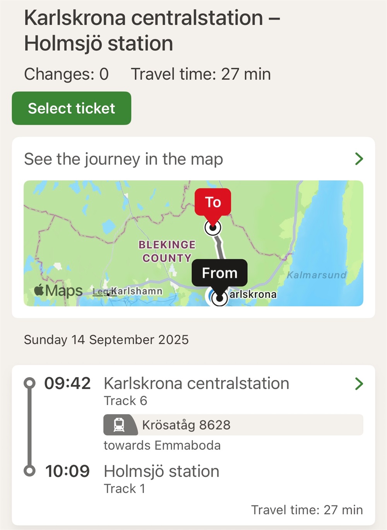387x530 pixels.
Task: Tap the Blekinge County map label
Action: point(167,251)
